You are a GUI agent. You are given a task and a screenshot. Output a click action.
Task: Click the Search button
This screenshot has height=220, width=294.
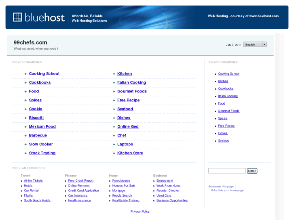[x=252, y=171]
